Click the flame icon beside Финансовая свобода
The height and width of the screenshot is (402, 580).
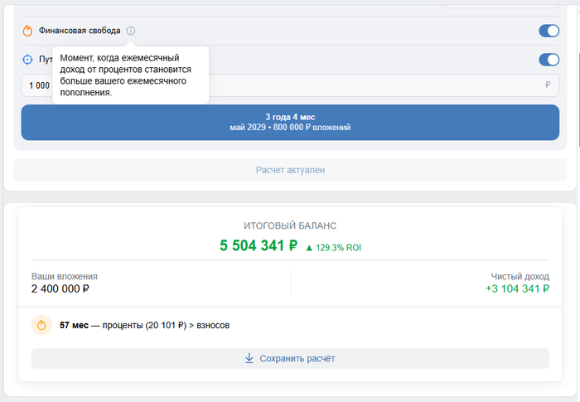click(27, 31)
